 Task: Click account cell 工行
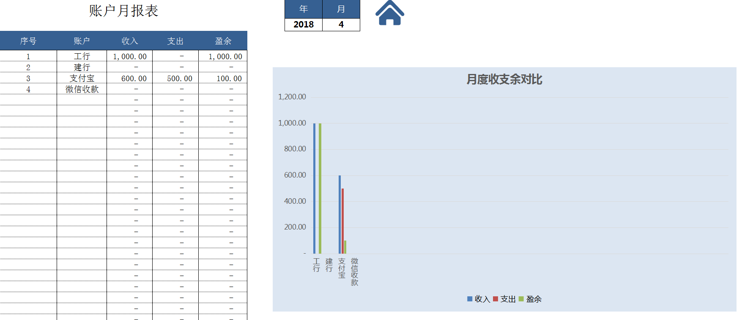pos(82,56)
